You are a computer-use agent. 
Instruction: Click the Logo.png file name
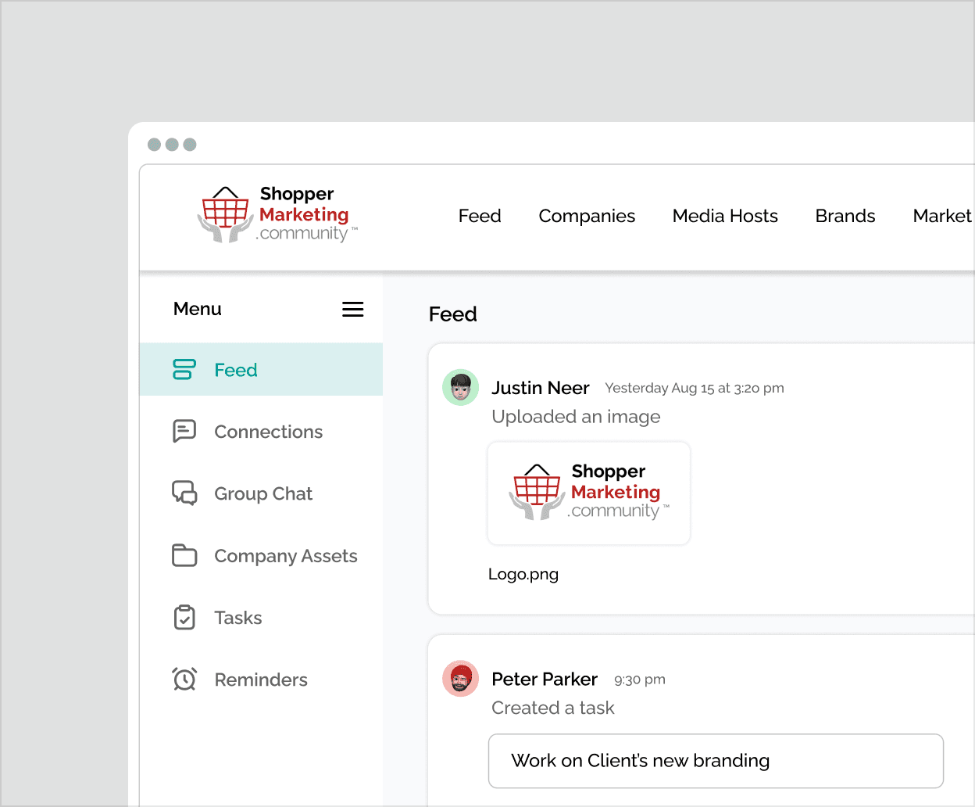[523, 575]
